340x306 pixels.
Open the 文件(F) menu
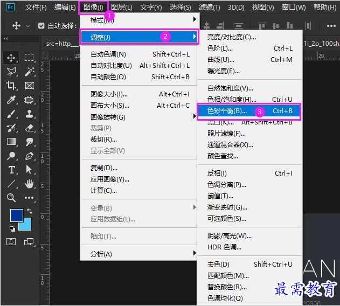pyautogui.click(x=36, y=8)
